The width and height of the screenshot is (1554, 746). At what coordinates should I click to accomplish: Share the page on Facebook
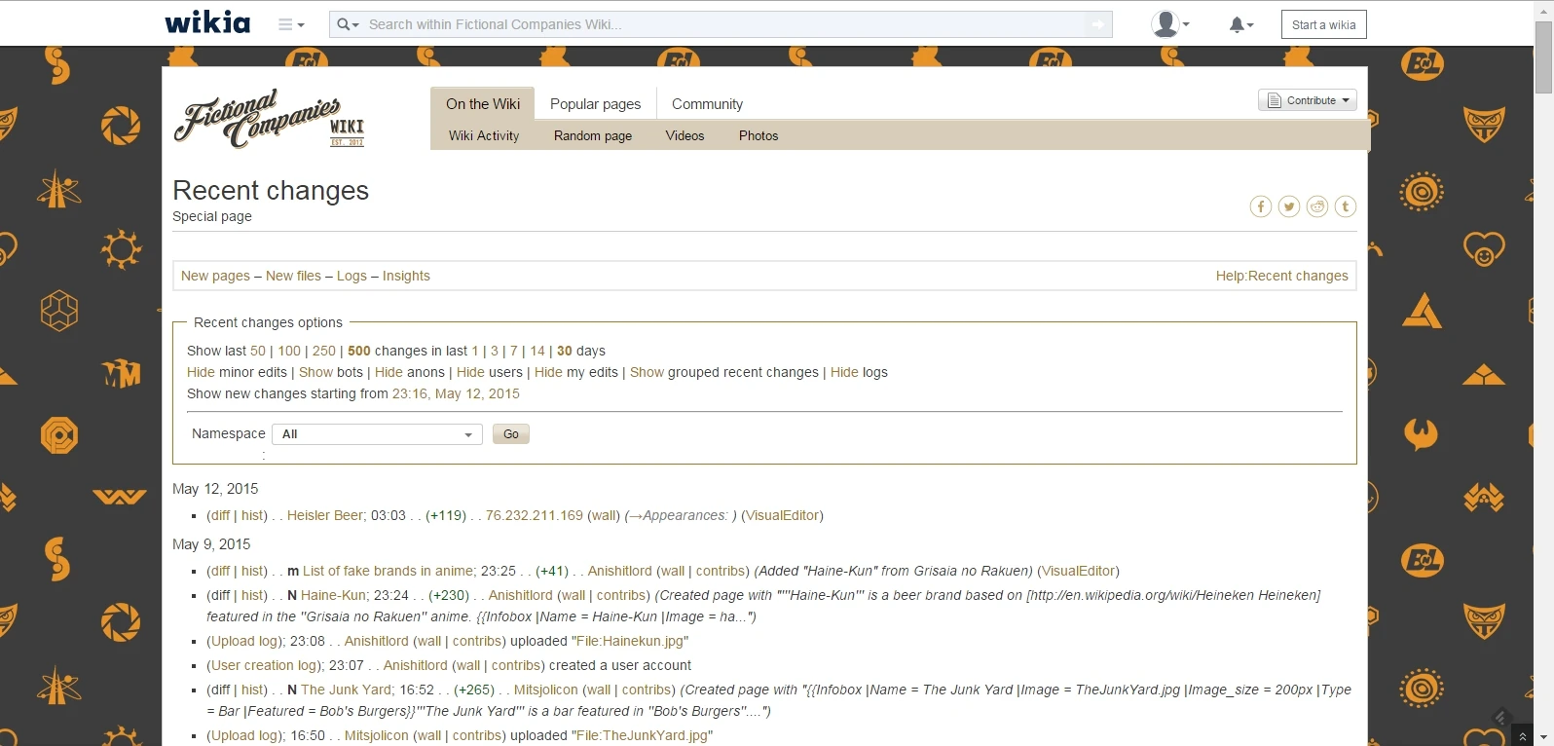pyautogui.click(x=1261, y=206)
